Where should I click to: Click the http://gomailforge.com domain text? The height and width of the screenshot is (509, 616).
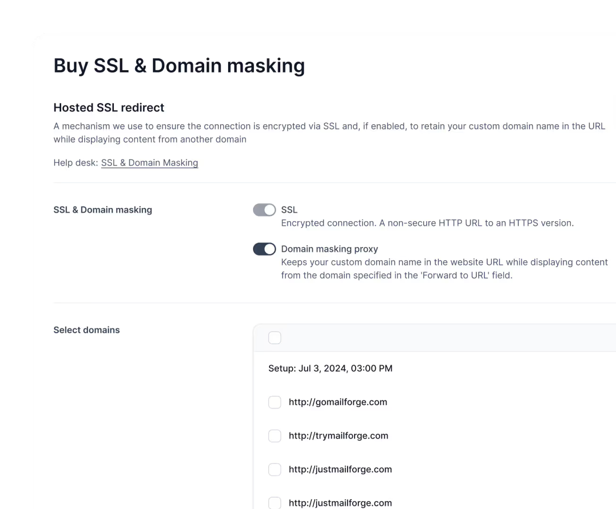(x=338, y=402)
